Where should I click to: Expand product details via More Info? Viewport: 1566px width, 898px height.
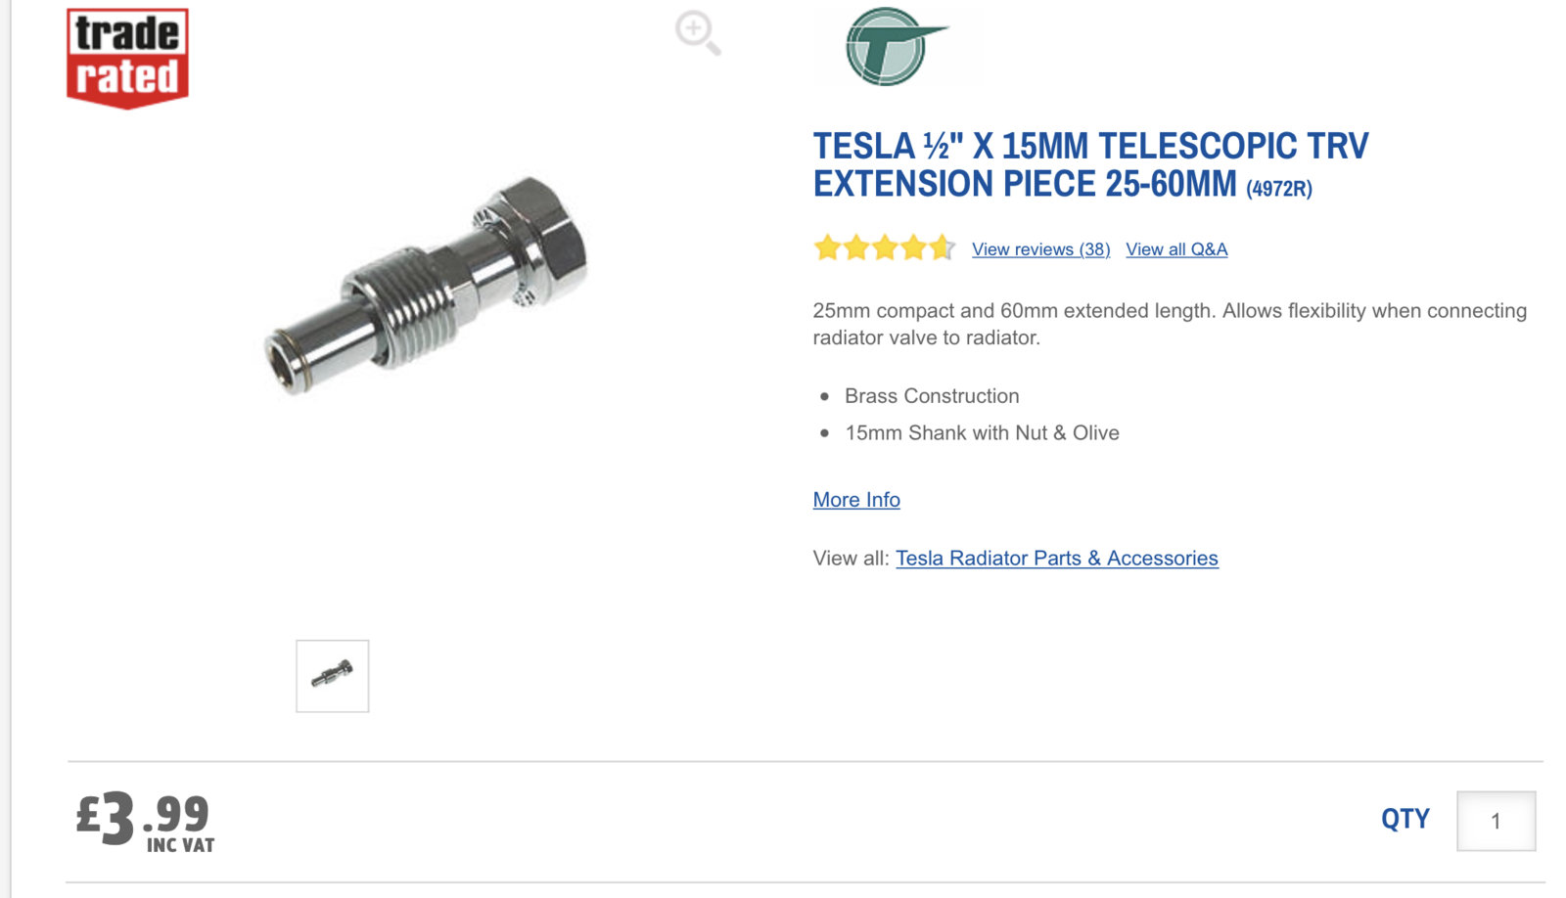click(856, 500)
